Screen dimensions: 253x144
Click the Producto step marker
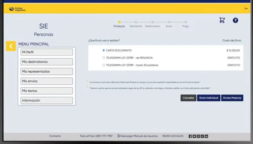119,22
